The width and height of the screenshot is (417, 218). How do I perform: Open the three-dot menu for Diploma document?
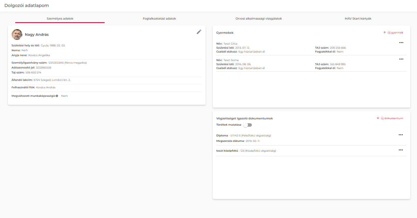click(401, 135)
